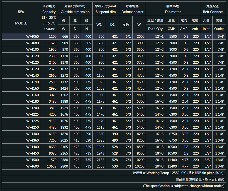Select capacity value 3480
The height and width of the screenshot is (191, 228).
pyautogui.click(x=53, y=101)
